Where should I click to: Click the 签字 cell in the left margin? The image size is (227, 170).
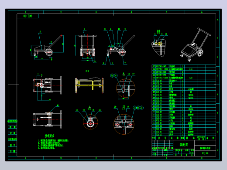13,145
